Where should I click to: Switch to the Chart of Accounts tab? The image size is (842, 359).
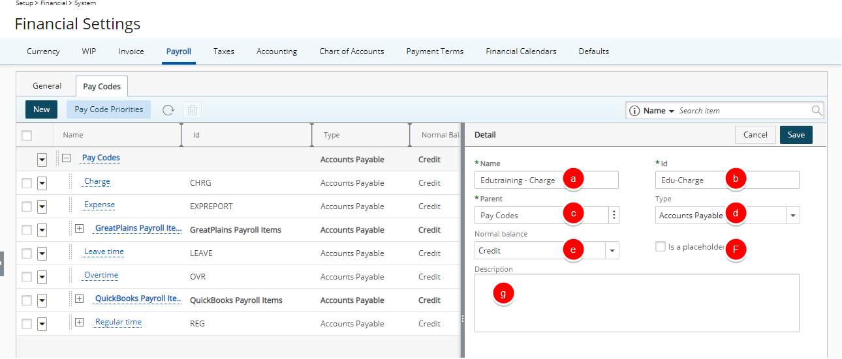point(351,51)
